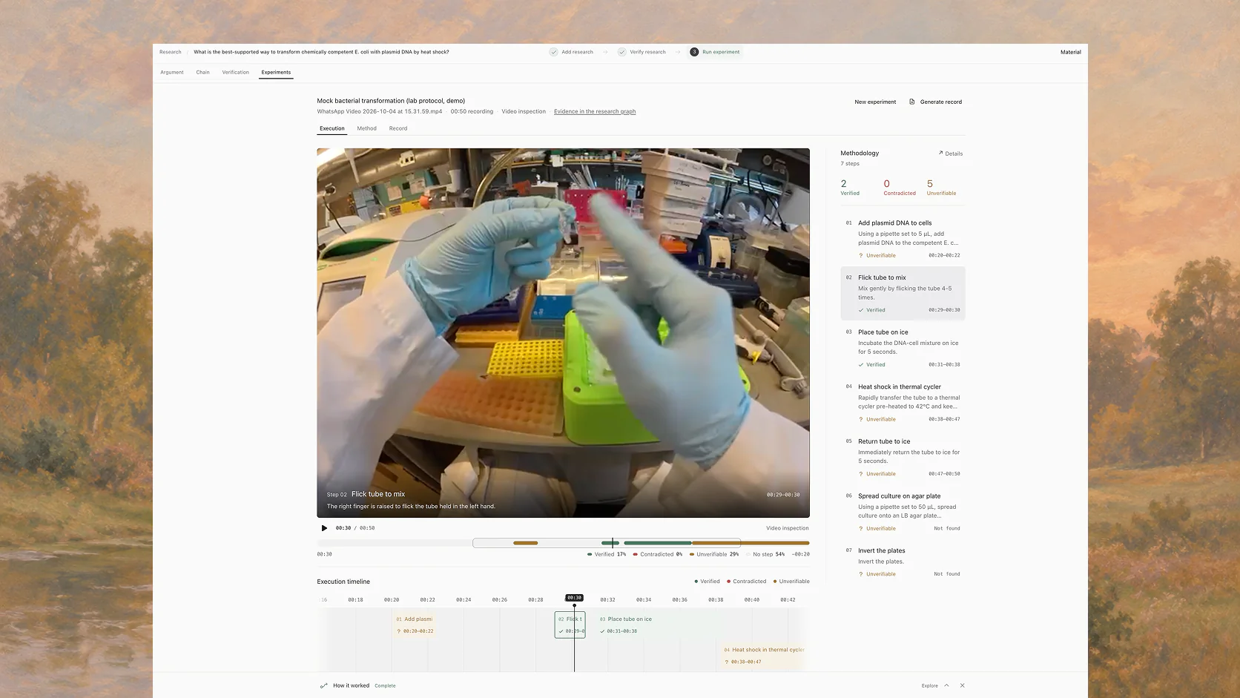Open Evidence in the research graph link
Viewport: 1240px width, 698px height.
(595, 111)
